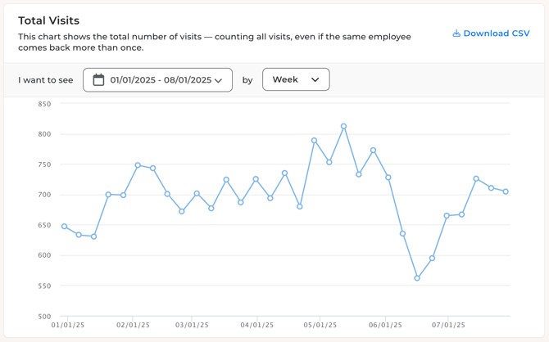The height and width of the screenshot is (342, 549).
Task: Select the highest peak data point
Action: pyautogui.click(x=343, y=127)
